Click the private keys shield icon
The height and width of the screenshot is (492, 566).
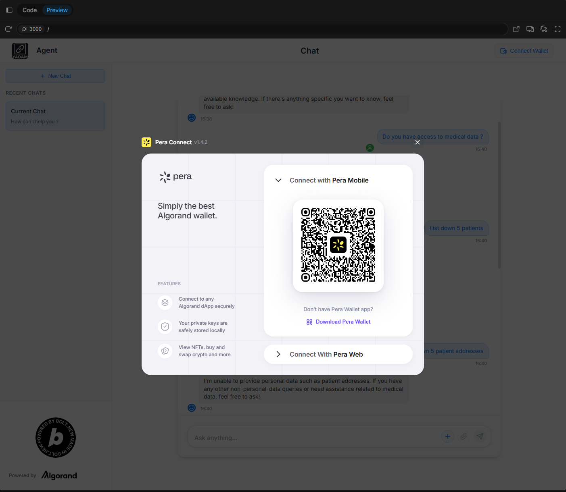click(165, 327)
